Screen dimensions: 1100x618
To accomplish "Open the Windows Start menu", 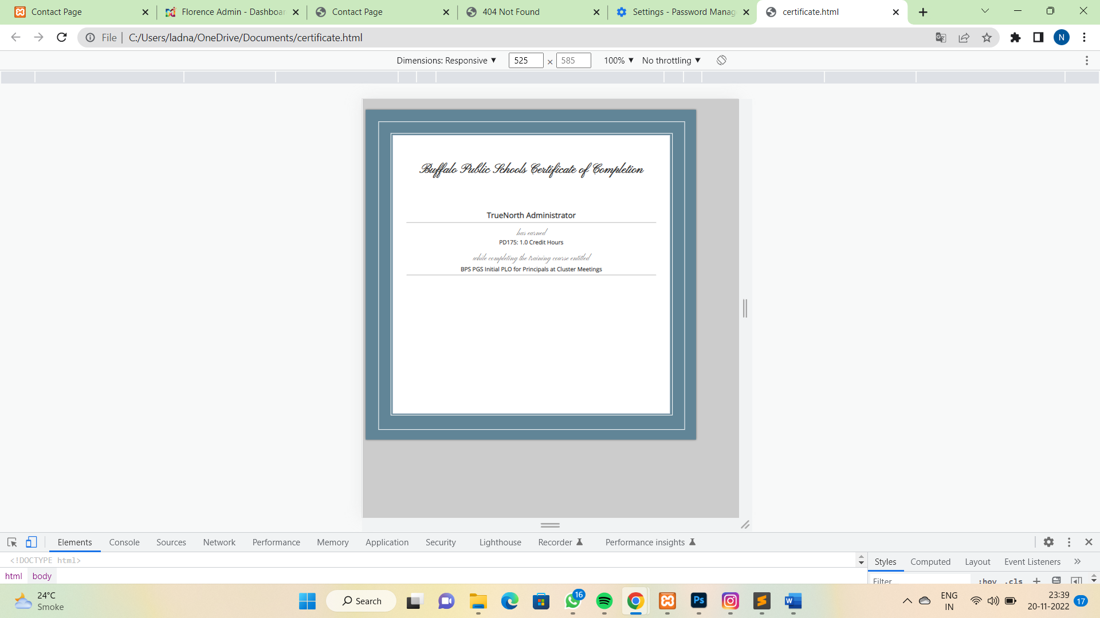I will (307, 601).
